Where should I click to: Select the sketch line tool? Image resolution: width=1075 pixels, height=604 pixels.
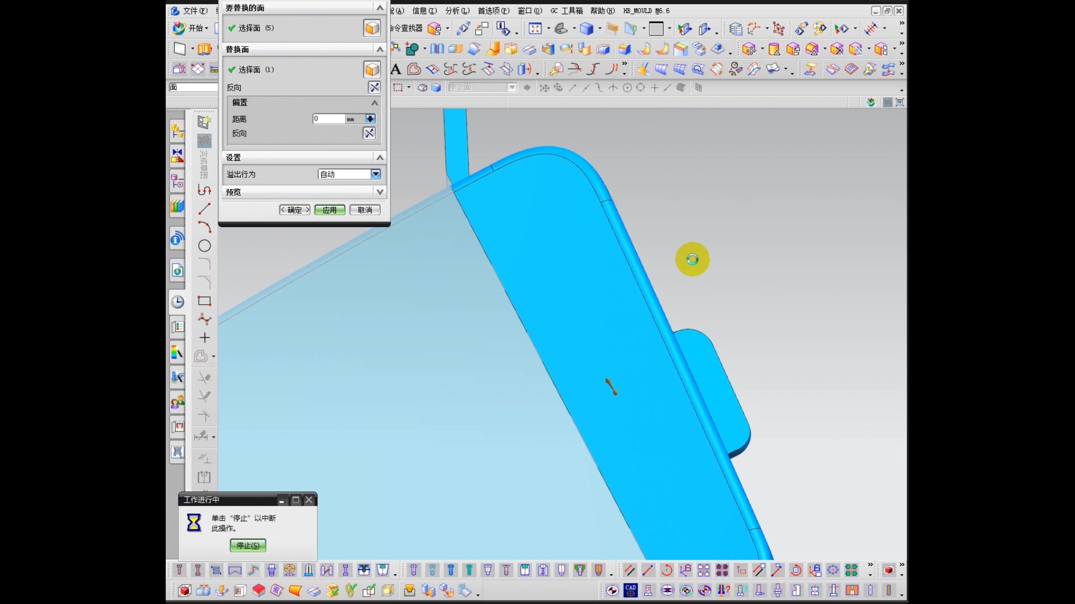[204, 209]
